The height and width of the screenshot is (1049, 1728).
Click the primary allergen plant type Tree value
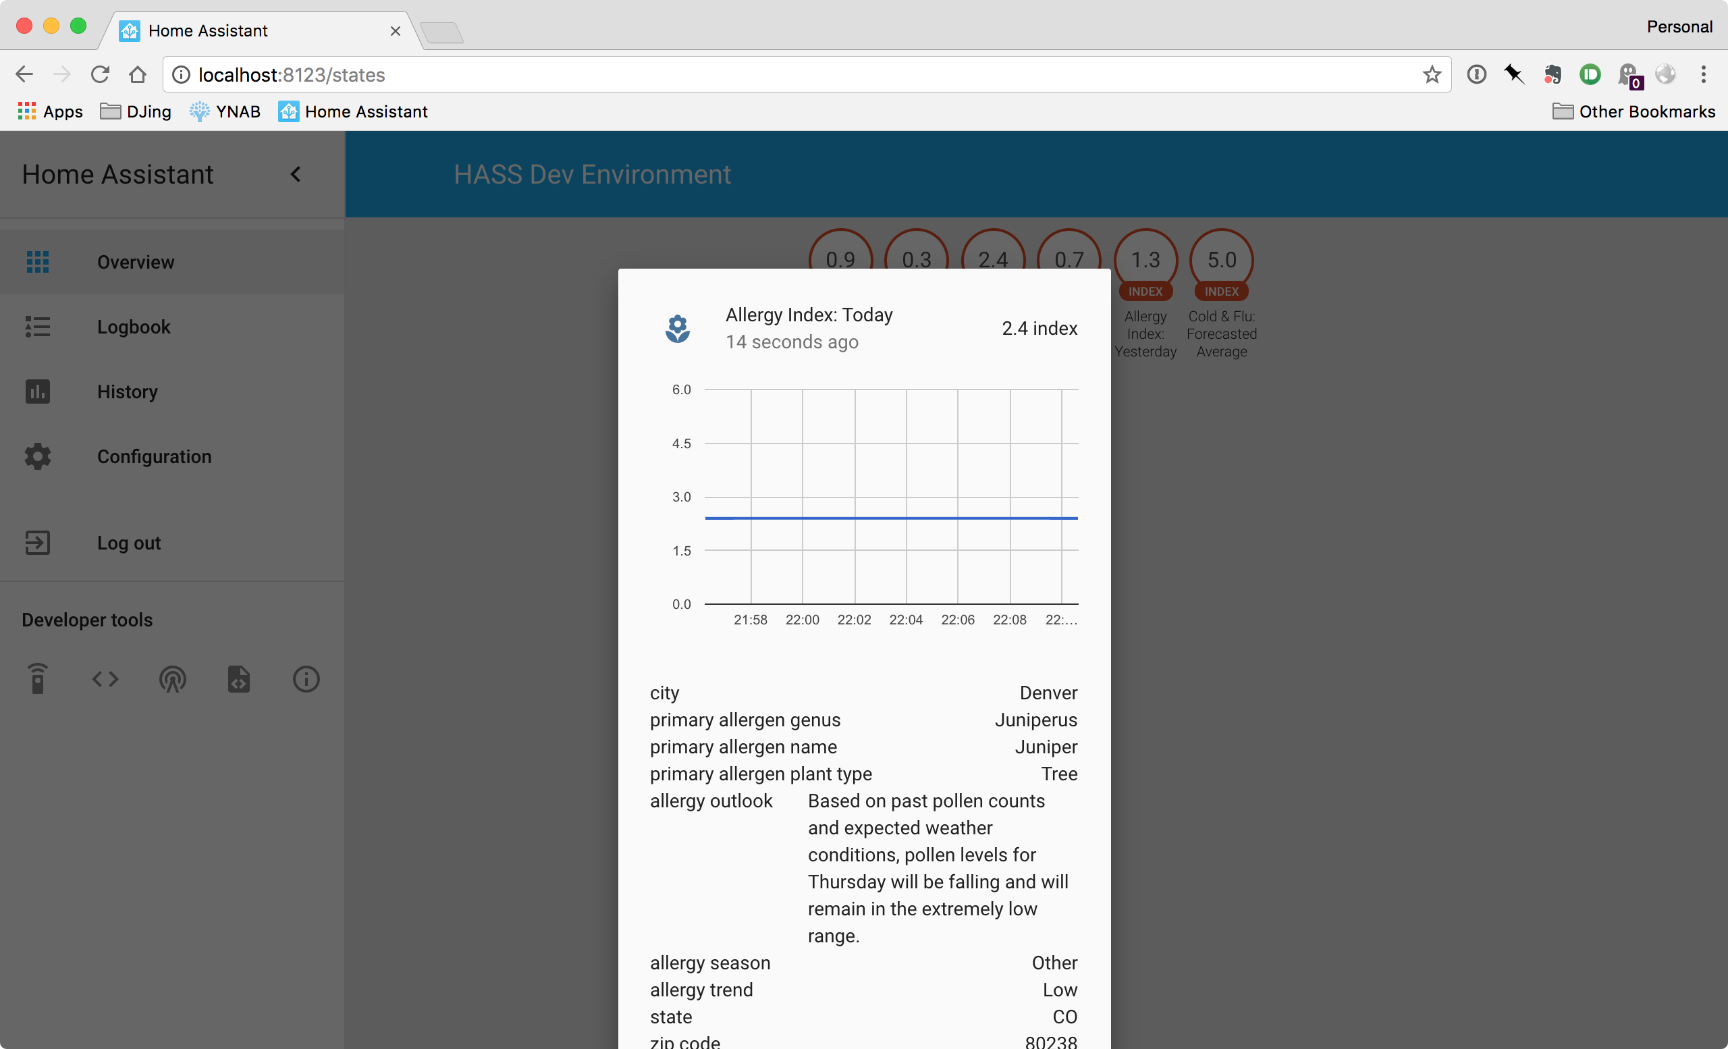tap(1059, 774)
